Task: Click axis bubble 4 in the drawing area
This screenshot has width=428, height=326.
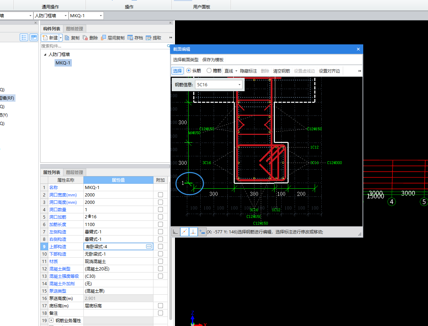Action: (391, 202)
